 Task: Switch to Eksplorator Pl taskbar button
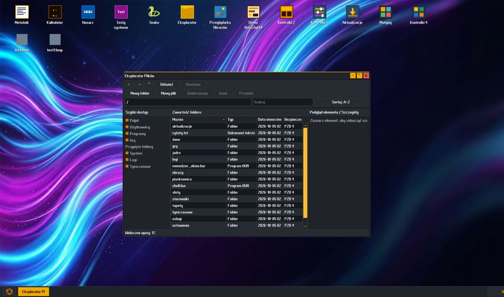(34, 291)
